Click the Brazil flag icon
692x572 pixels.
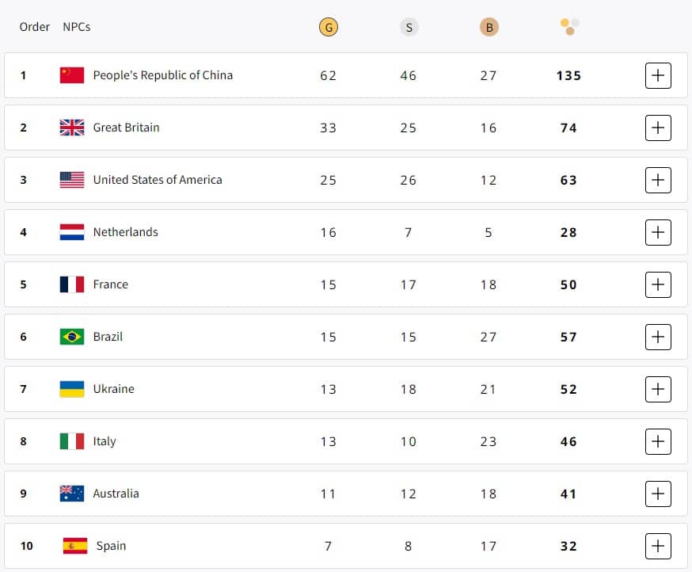click(72, 337)
